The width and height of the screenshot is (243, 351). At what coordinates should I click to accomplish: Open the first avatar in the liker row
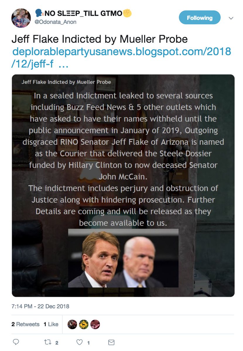click(x=72, y=324)
